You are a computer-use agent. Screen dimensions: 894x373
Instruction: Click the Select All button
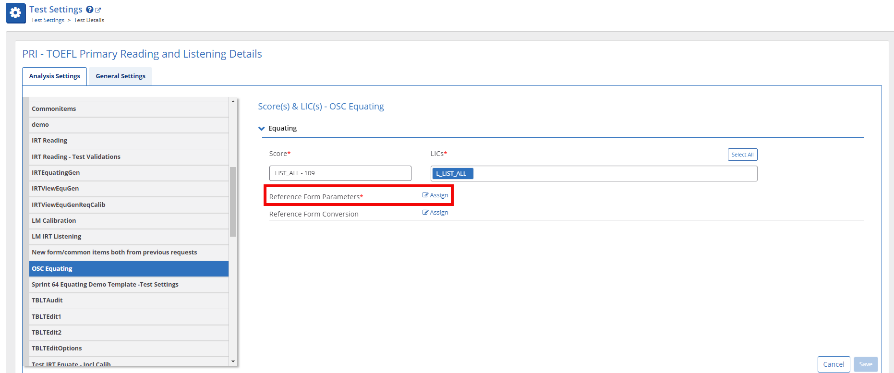click(742, 155)
